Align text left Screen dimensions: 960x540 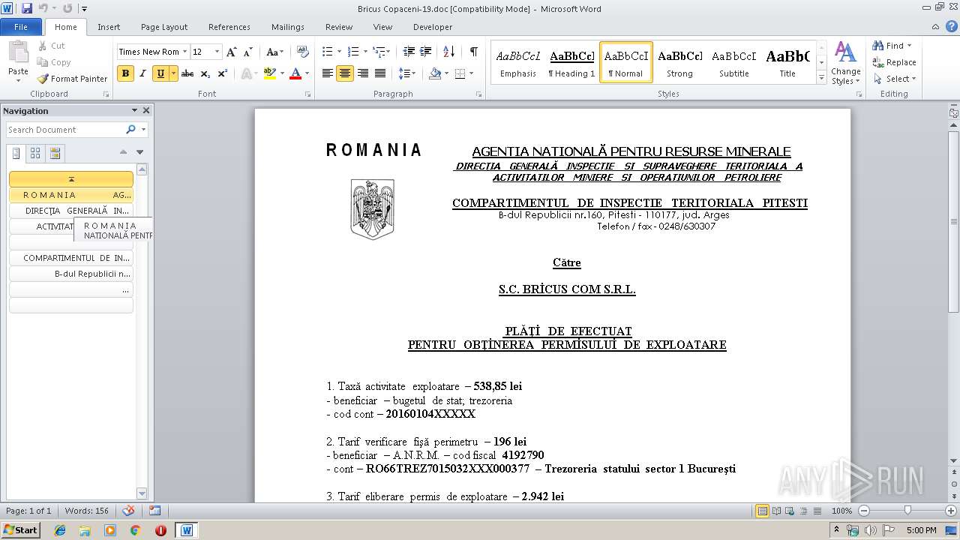pyautogui.click(x=328, y=73)
